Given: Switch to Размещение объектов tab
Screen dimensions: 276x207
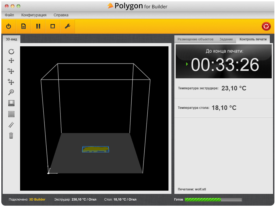Looking at the screenshot, I should coord(195,39).
